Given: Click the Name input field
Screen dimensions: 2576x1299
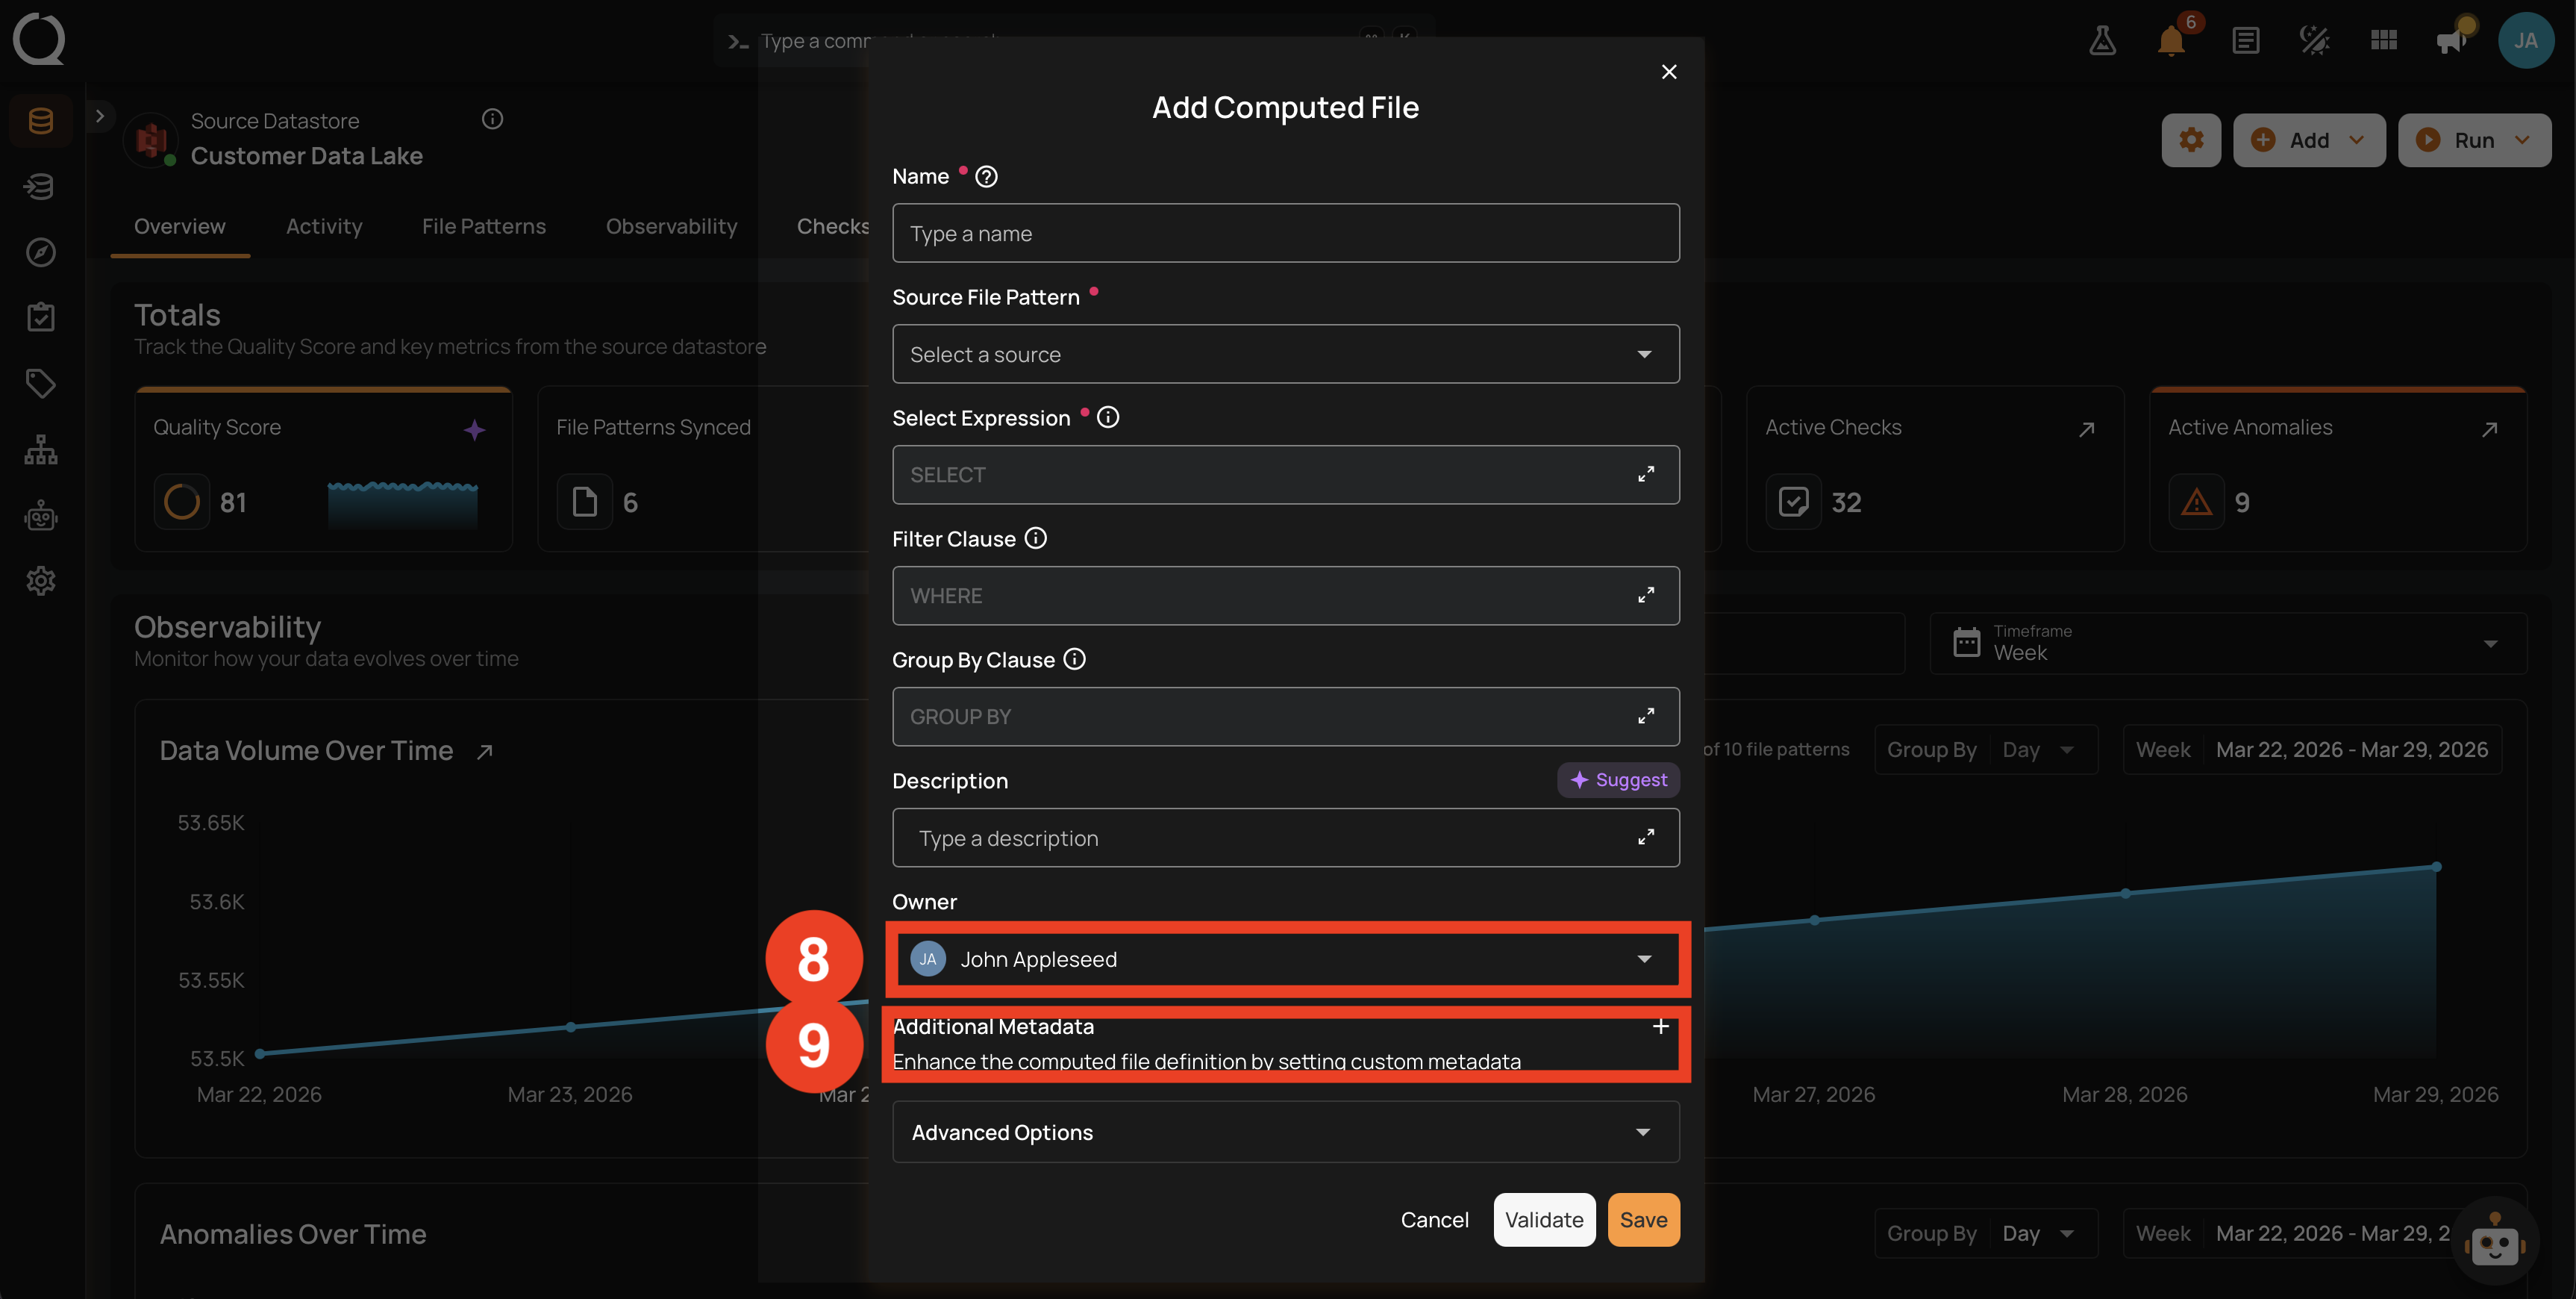Looking at the screenshot, I should (1285, 233).
